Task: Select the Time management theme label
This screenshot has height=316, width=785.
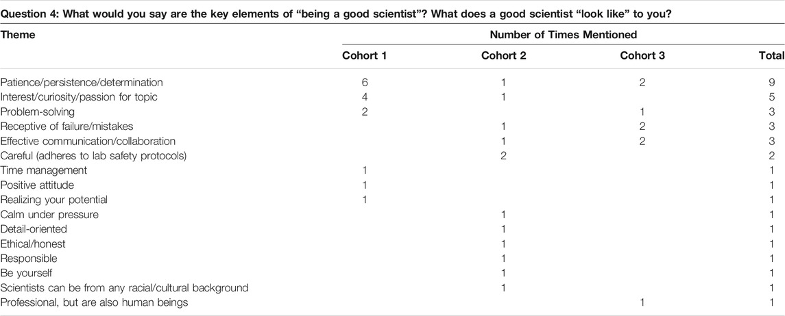Action: coord(44,170)
